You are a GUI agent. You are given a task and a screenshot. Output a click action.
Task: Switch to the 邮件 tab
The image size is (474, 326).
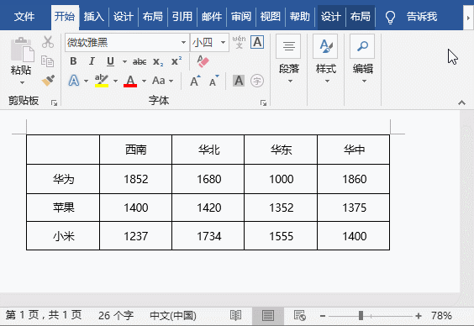tap(212, 16)
